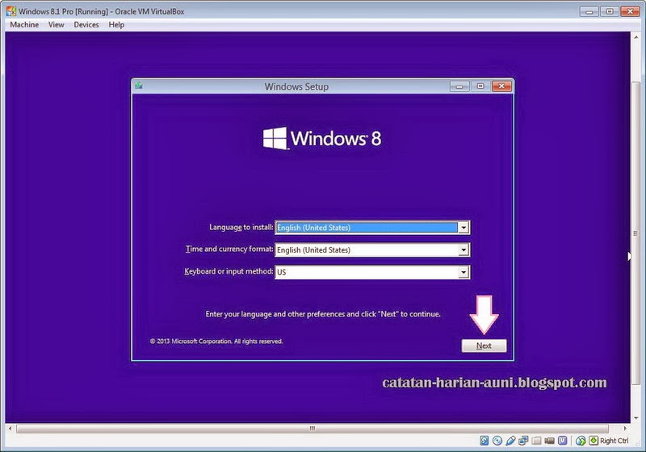Click the 'Enter your language' instruction text

pyautogui.click(x=322, y=314)
